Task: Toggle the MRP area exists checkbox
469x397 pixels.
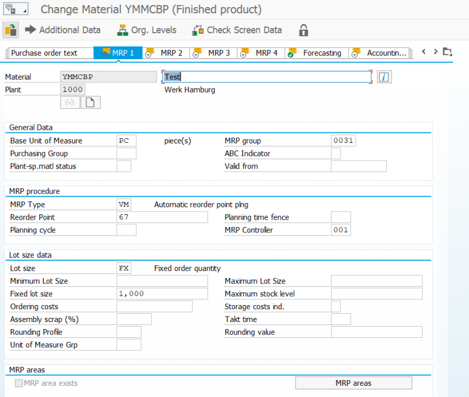Action: point(19,383)
